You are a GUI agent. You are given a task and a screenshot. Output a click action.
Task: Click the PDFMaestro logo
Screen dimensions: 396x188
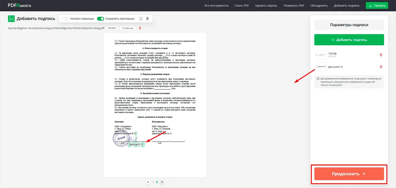[x=19, y=5]
